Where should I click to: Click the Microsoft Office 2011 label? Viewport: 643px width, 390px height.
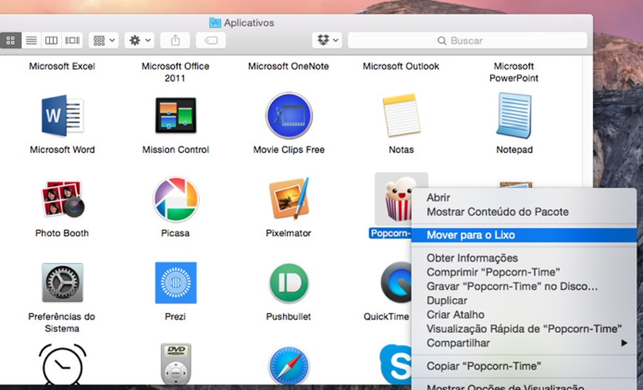pos(176,72)
